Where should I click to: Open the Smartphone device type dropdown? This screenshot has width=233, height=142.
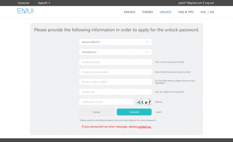115,52
